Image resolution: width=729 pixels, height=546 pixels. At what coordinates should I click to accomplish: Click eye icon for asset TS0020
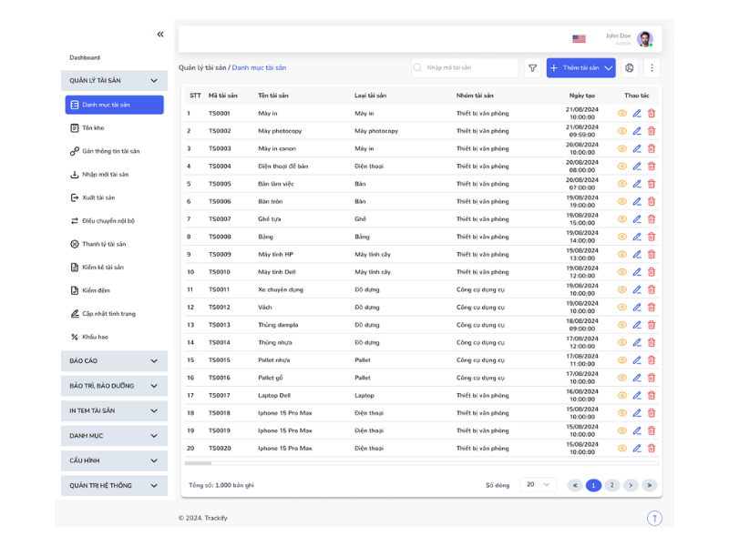coord(622,449)
